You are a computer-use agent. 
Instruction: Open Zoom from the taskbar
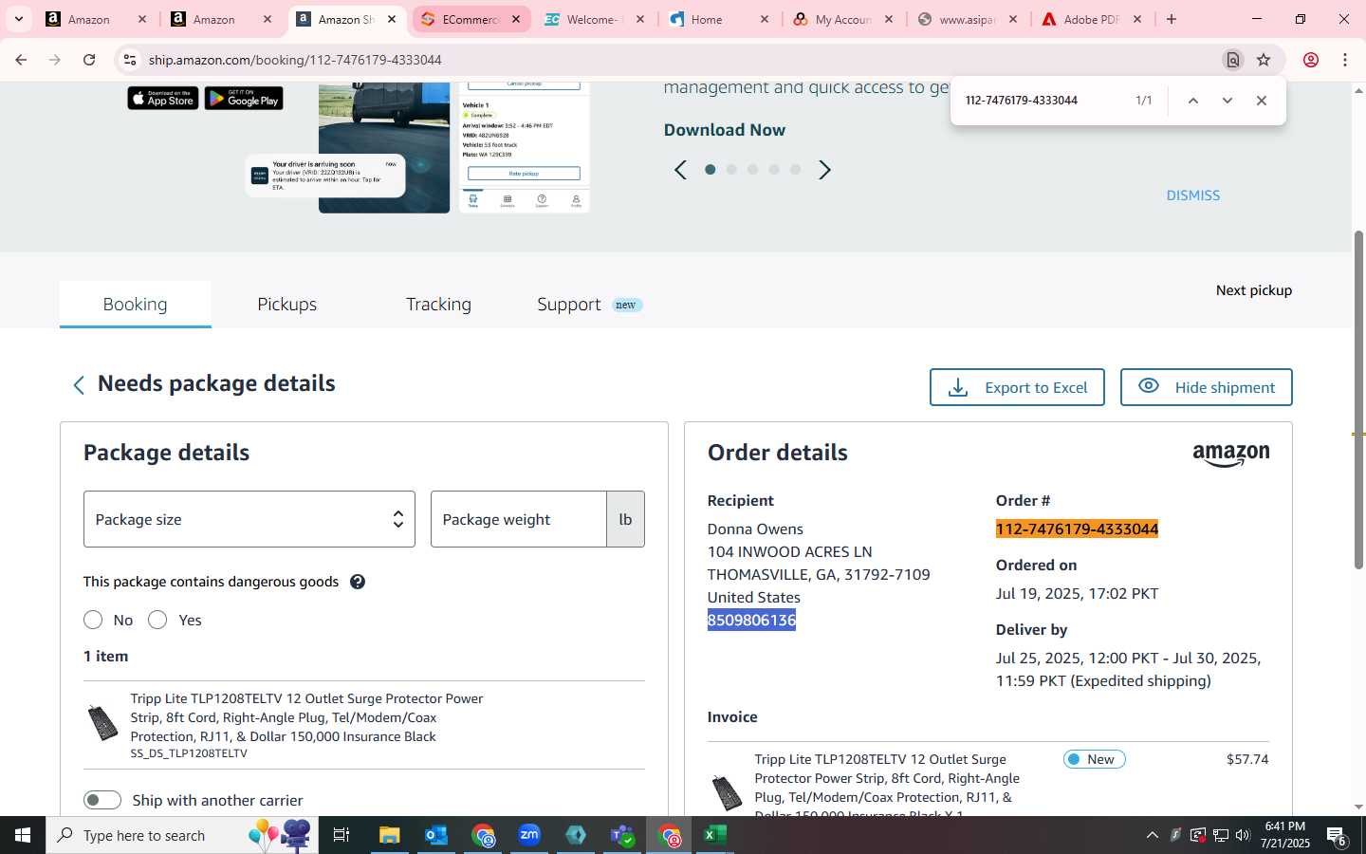click(x=529, y=835)
